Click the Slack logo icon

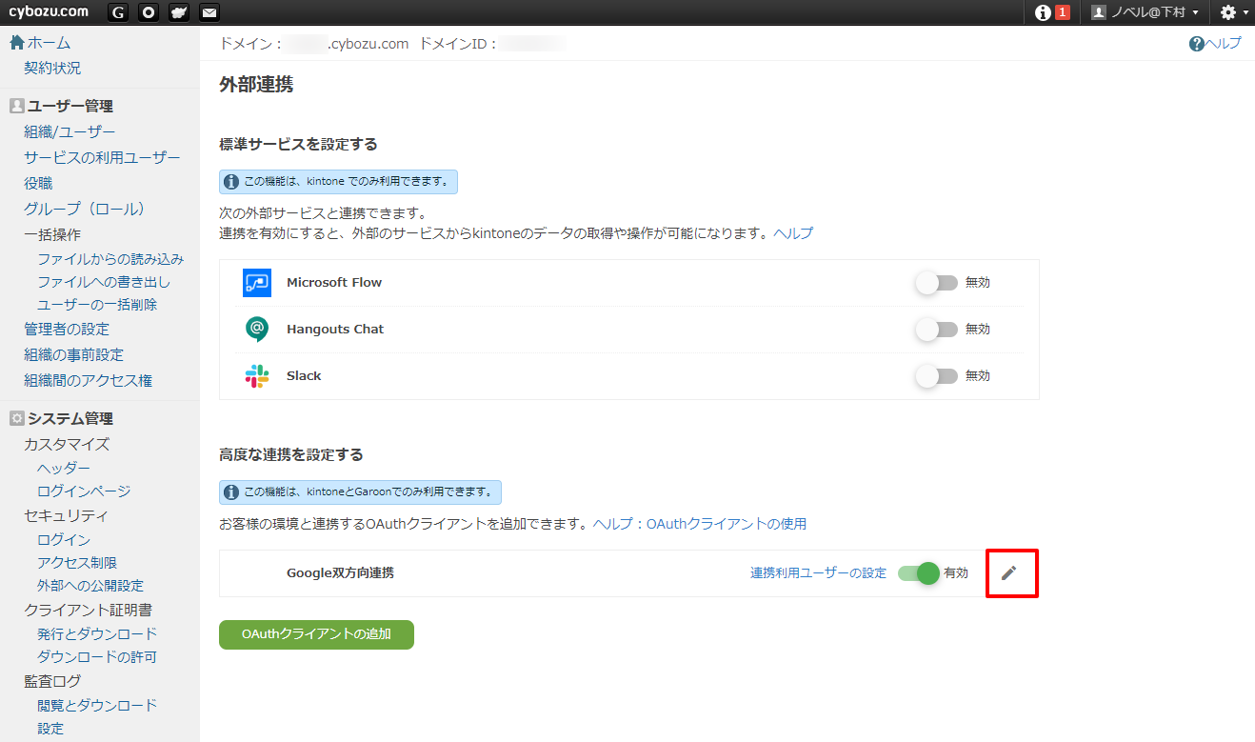[257, 376]
